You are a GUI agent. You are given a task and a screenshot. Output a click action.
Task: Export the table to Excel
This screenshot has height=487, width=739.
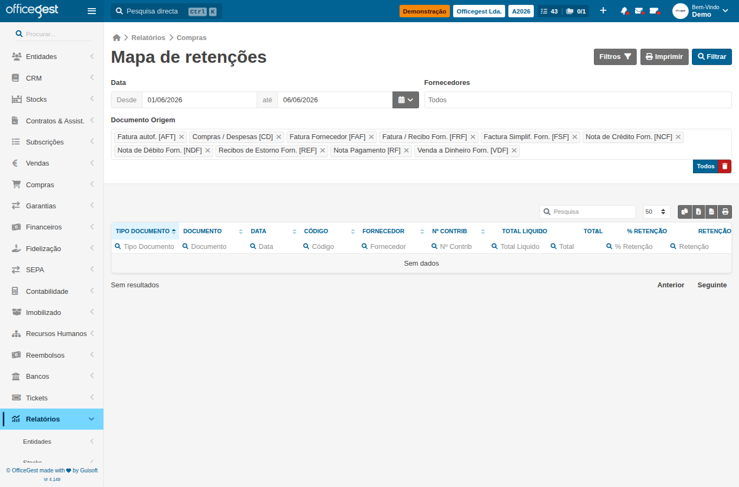tap(698, 212)
